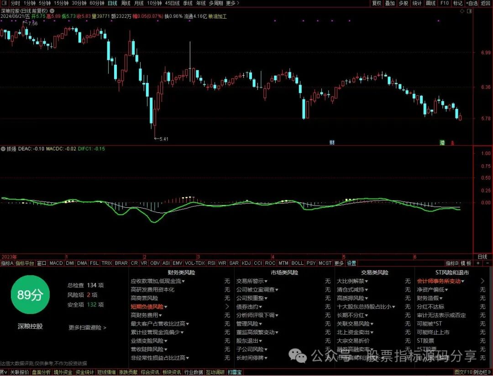
Task: Switch to 分时 chart period
Action: click(x=16, y=3)
